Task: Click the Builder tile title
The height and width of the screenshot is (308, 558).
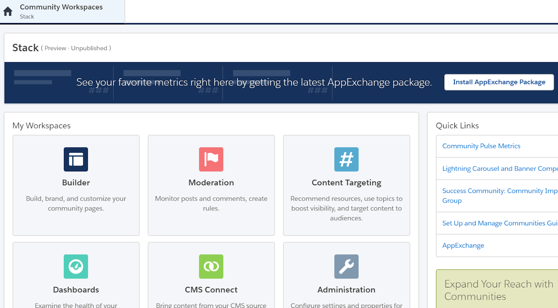Action: 76,183
